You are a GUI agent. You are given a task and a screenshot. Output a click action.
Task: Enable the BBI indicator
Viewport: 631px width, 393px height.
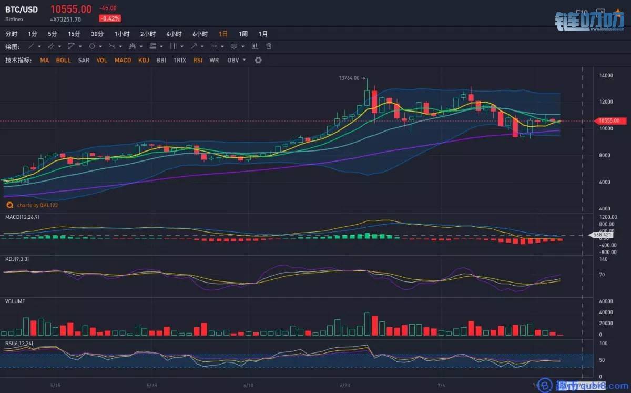click(x=161, y=60)
